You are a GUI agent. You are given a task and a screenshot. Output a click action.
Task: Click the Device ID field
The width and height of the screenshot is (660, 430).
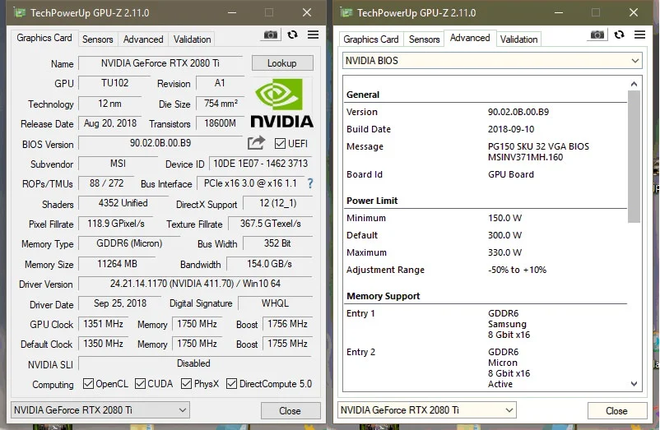(x=261, y=163)
